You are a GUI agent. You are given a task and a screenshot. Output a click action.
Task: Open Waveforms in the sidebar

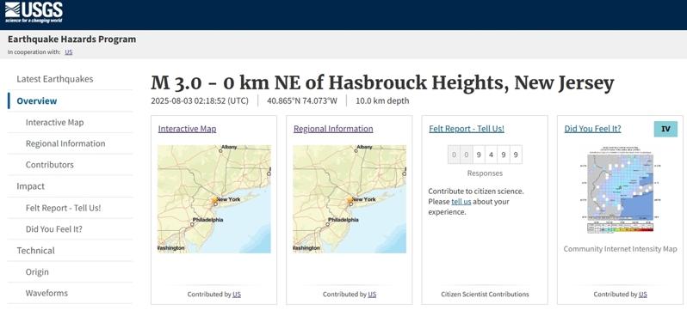46,293
